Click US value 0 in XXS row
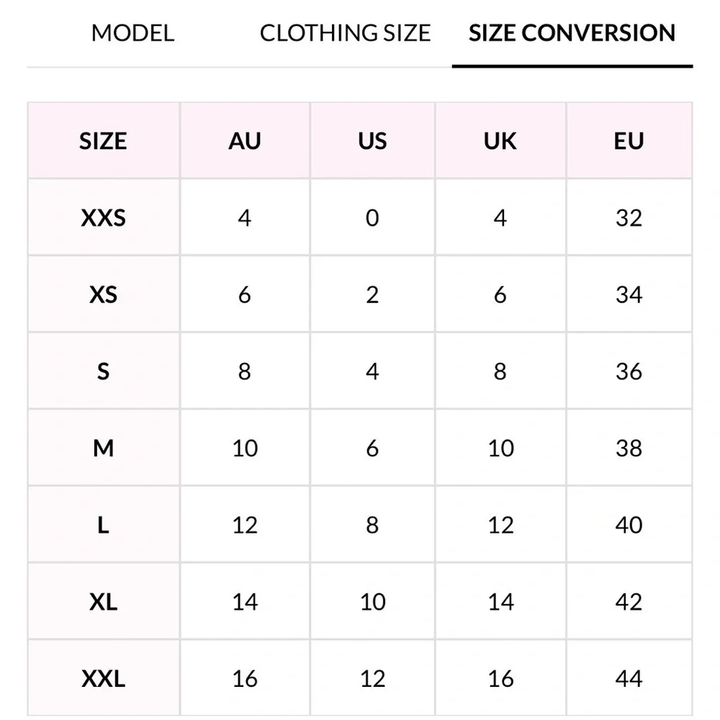Image resolution: width=720 pixels, height=720 pixels. [372, 217]
